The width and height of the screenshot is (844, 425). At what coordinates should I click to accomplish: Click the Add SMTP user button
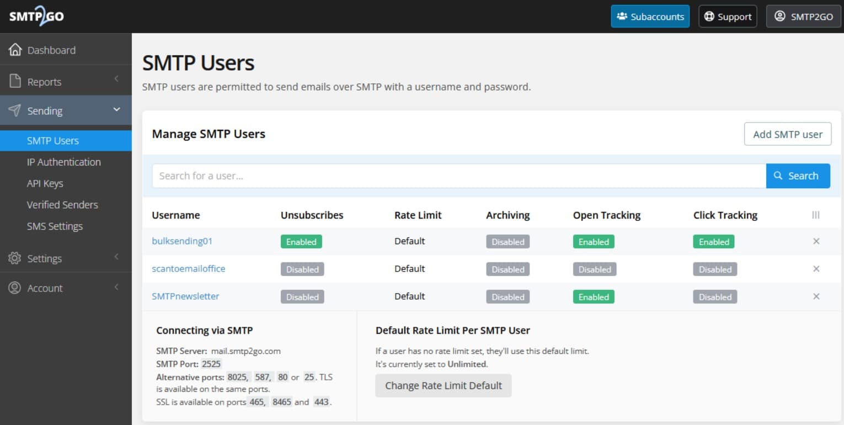(x=787, y=134)
